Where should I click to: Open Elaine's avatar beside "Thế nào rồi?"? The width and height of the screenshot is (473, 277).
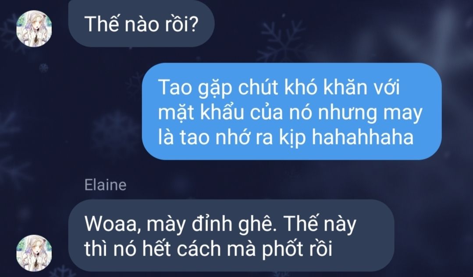pos(34,28)
